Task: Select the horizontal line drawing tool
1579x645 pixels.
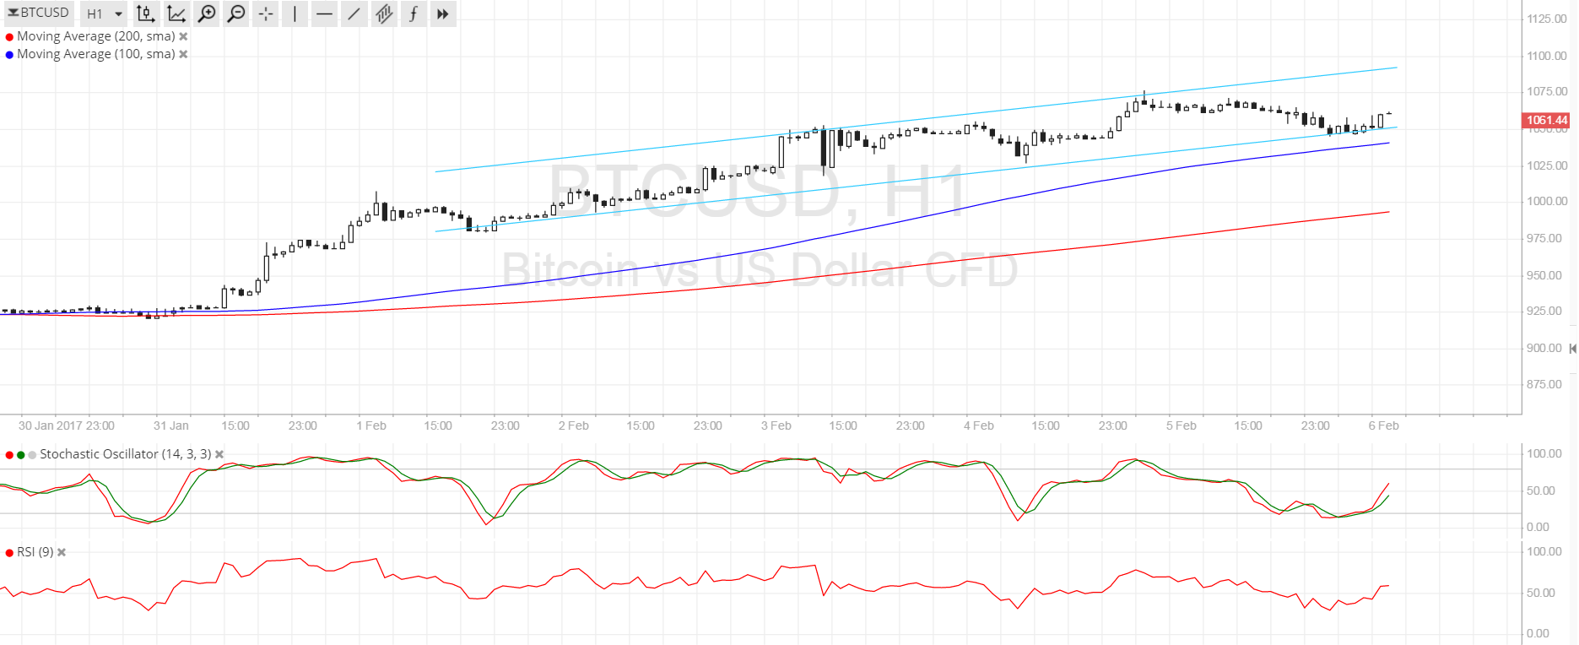Action: click(x=324, y=14)
